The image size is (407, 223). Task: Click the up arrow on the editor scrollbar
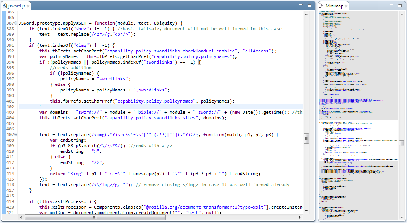[306, 14]
